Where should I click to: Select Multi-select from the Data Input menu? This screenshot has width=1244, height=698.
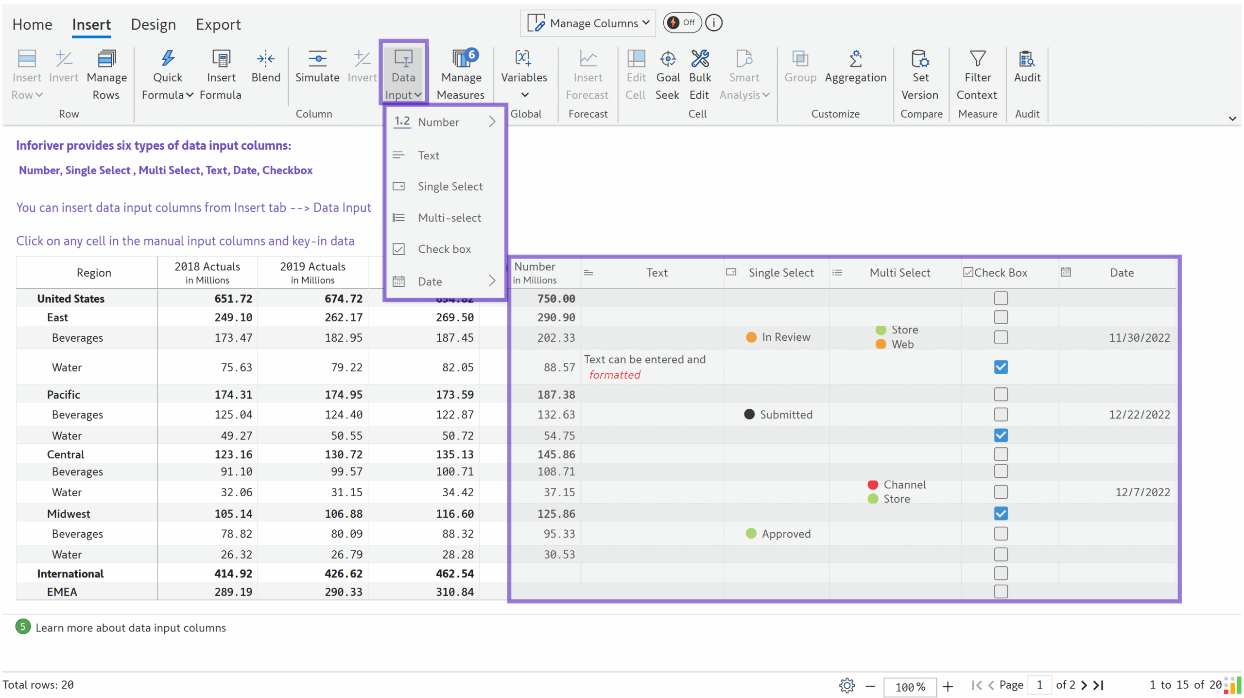(x=448, y=217)
